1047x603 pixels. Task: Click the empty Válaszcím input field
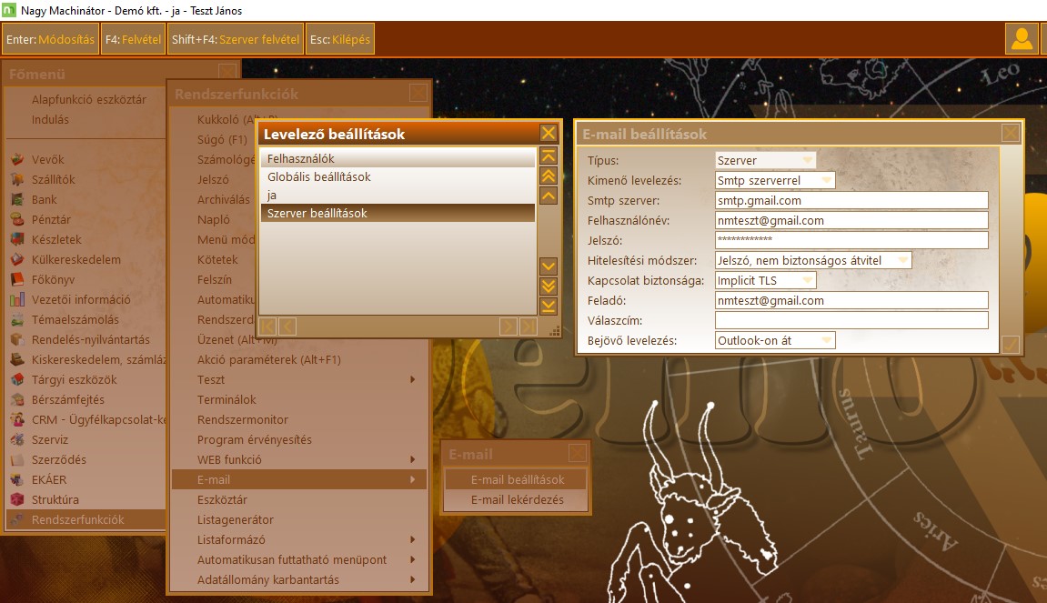tap(851, 320)
